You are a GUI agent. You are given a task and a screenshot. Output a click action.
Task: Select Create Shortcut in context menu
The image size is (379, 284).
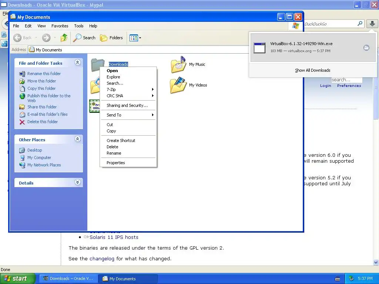[128, 141]
